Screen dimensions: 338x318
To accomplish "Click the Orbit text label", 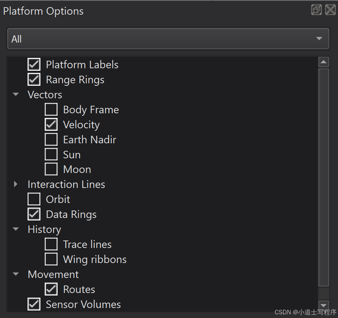I will pyautogui.click(x=58, y=200).
